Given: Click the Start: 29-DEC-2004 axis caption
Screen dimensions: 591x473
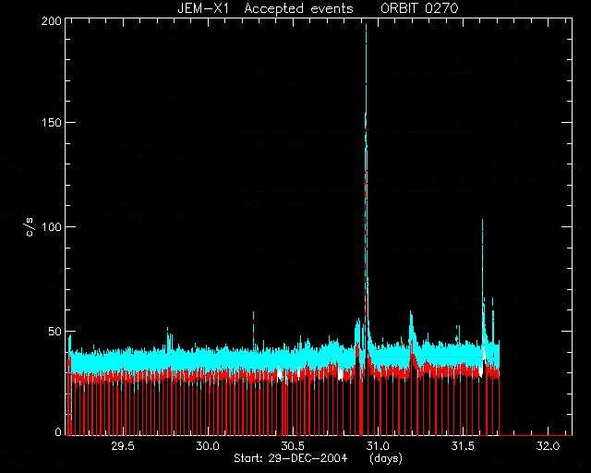Looking at the screenshot, I should tap(290, 458).
